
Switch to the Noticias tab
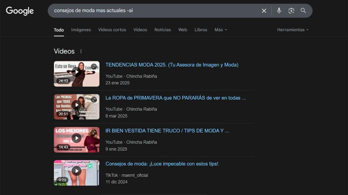coord(162,30)
